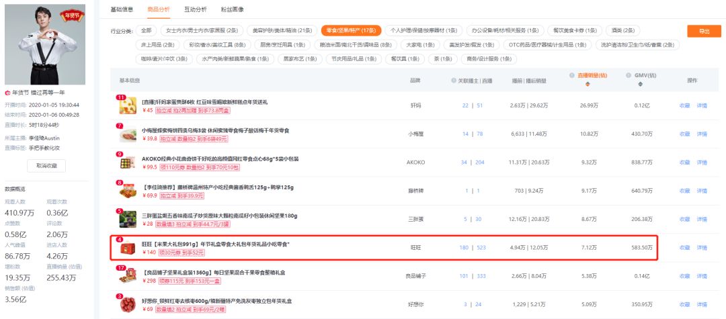Open 详情 for the 旺旺 row

point(702,248)
